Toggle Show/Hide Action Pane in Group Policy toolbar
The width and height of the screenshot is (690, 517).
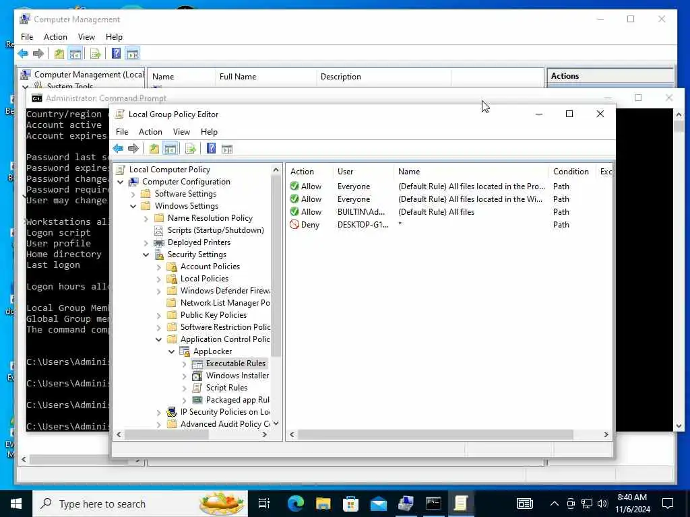point(226,149)
